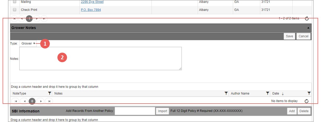Open the P.O. Box 7894 link
Viewport: 321px width, 122px height.
coord(91,10)
